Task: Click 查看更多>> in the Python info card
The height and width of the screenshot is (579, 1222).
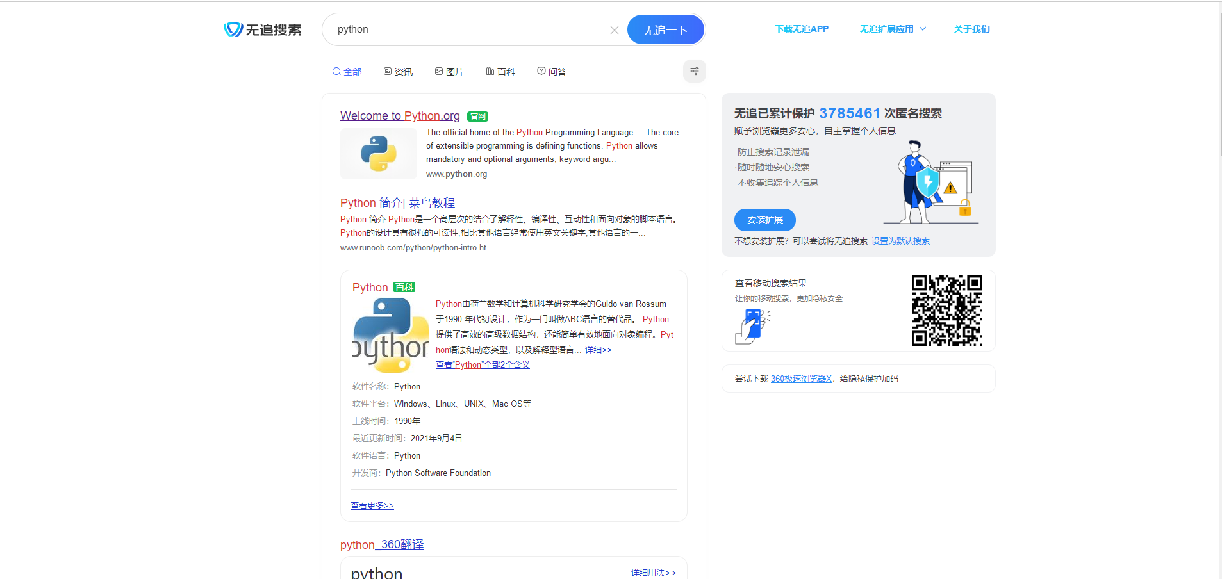Action: pos(372,505)
